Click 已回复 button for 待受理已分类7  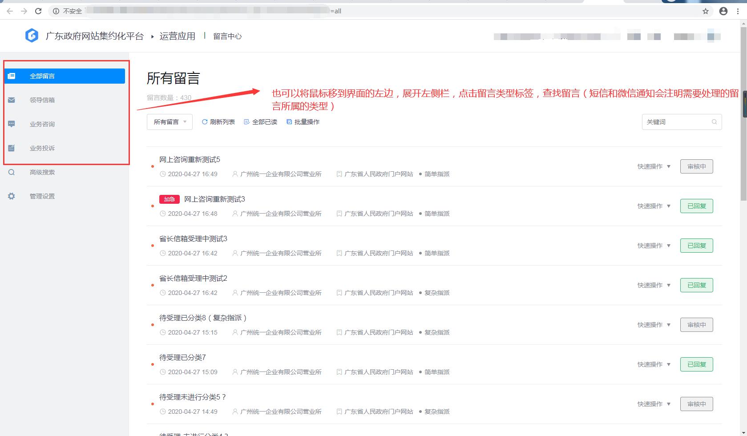coord(697,364)
